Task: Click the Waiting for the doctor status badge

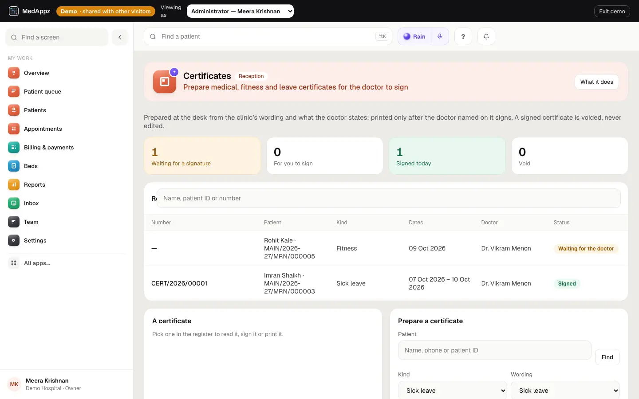Action: click(x=586, y=249)
